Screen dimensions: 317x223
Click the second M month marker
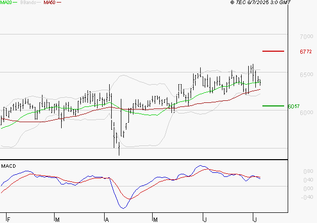(x=155, y=219)
